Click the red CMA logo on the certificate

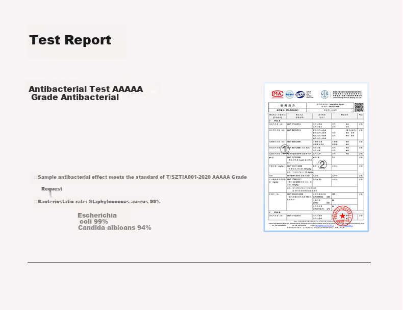point(278,94)
